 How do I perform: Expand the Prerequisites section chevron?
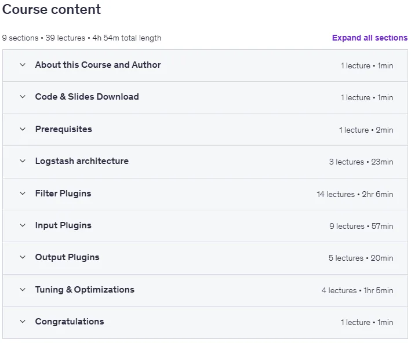[23, 129]
